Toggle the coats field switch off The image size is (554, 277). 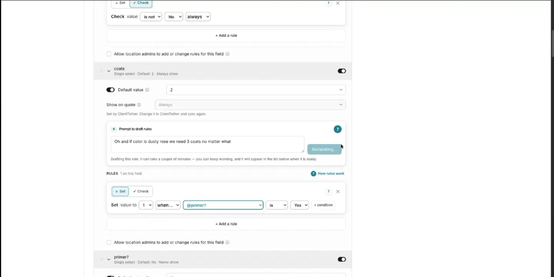342,71
